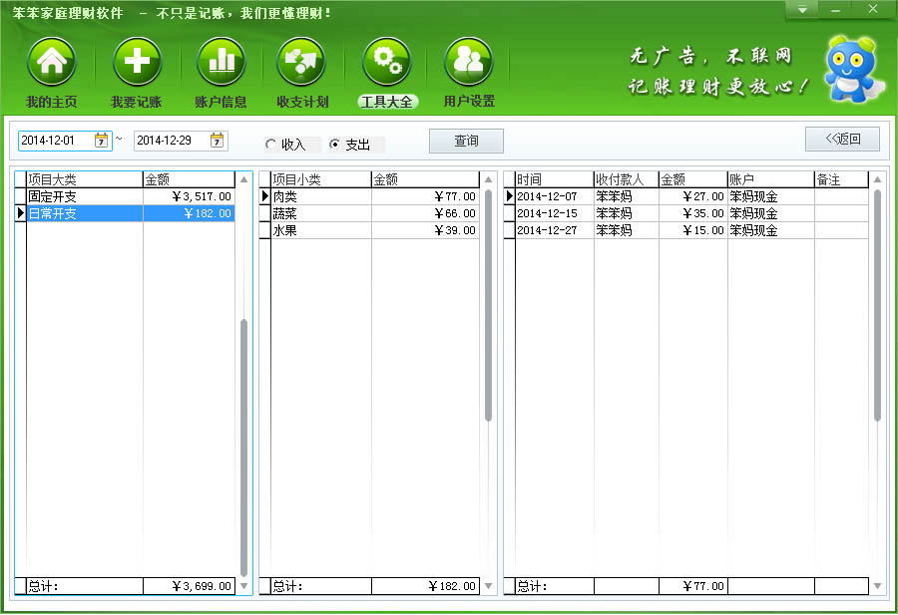
Task: Click scroll up arrow in 项目小类 table
Action: click(489, 179)
